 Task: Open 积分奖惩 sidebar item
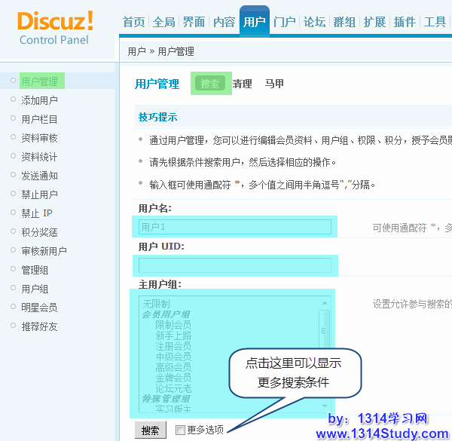(39, 232)
